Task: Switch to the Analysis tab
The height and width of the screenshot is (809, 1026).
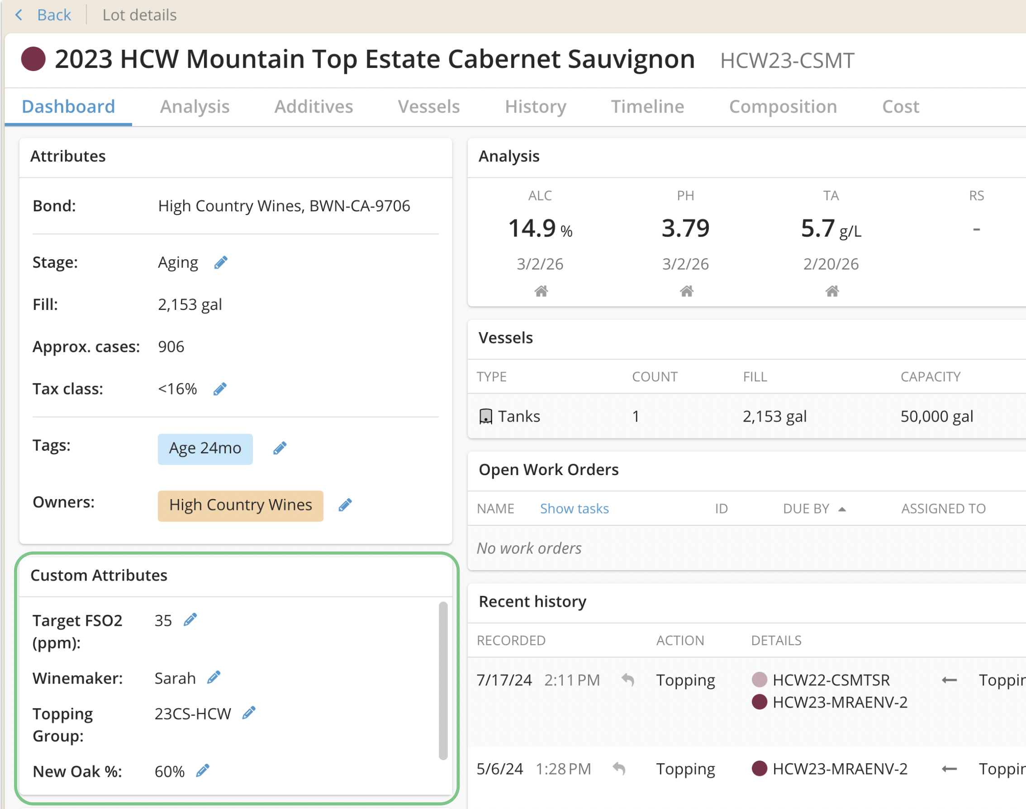Action: tap(195, 107)
